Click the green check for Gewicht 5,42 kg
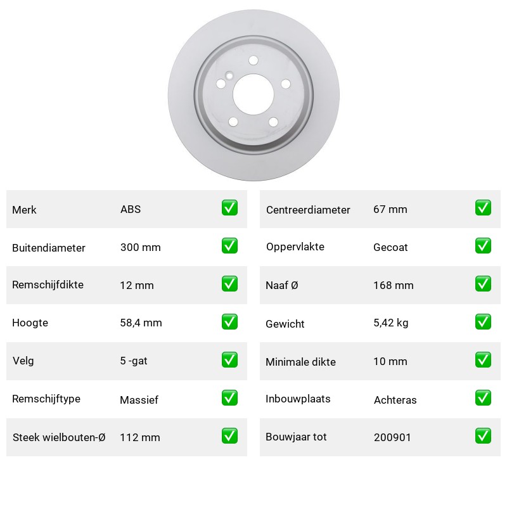The height and width of the screenshot is (507, 507). click(483, 322)
